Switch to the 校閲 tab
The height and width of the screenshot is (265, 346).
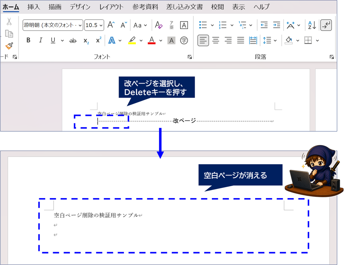[x=217, y=7]
